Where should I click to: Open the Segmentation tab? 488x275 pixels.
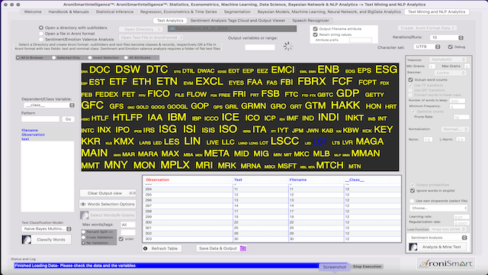(237, 12)
